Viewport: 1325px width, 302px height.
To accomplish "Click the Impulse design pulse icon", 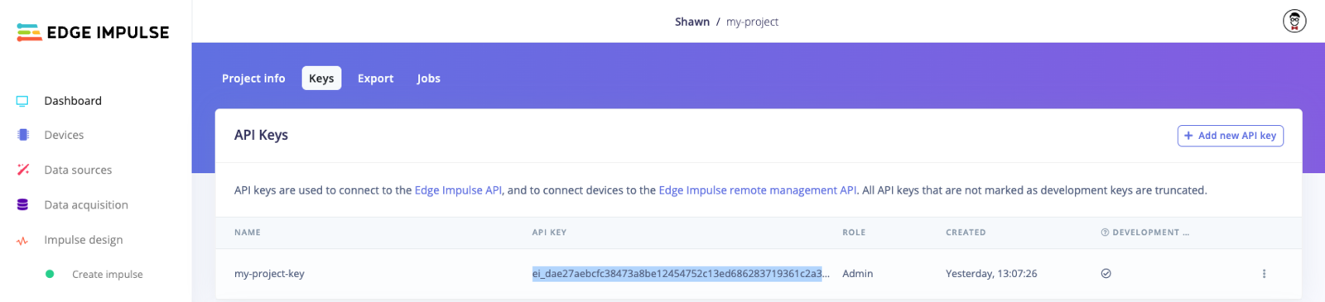I will pos(23,241).
